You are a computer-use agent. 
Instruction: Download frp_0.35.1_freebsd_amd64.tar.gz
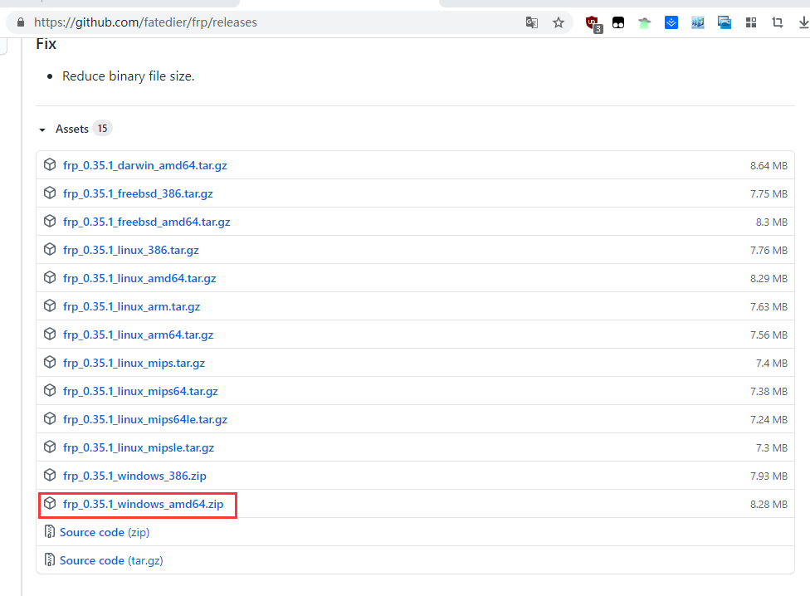coord(147,222)
